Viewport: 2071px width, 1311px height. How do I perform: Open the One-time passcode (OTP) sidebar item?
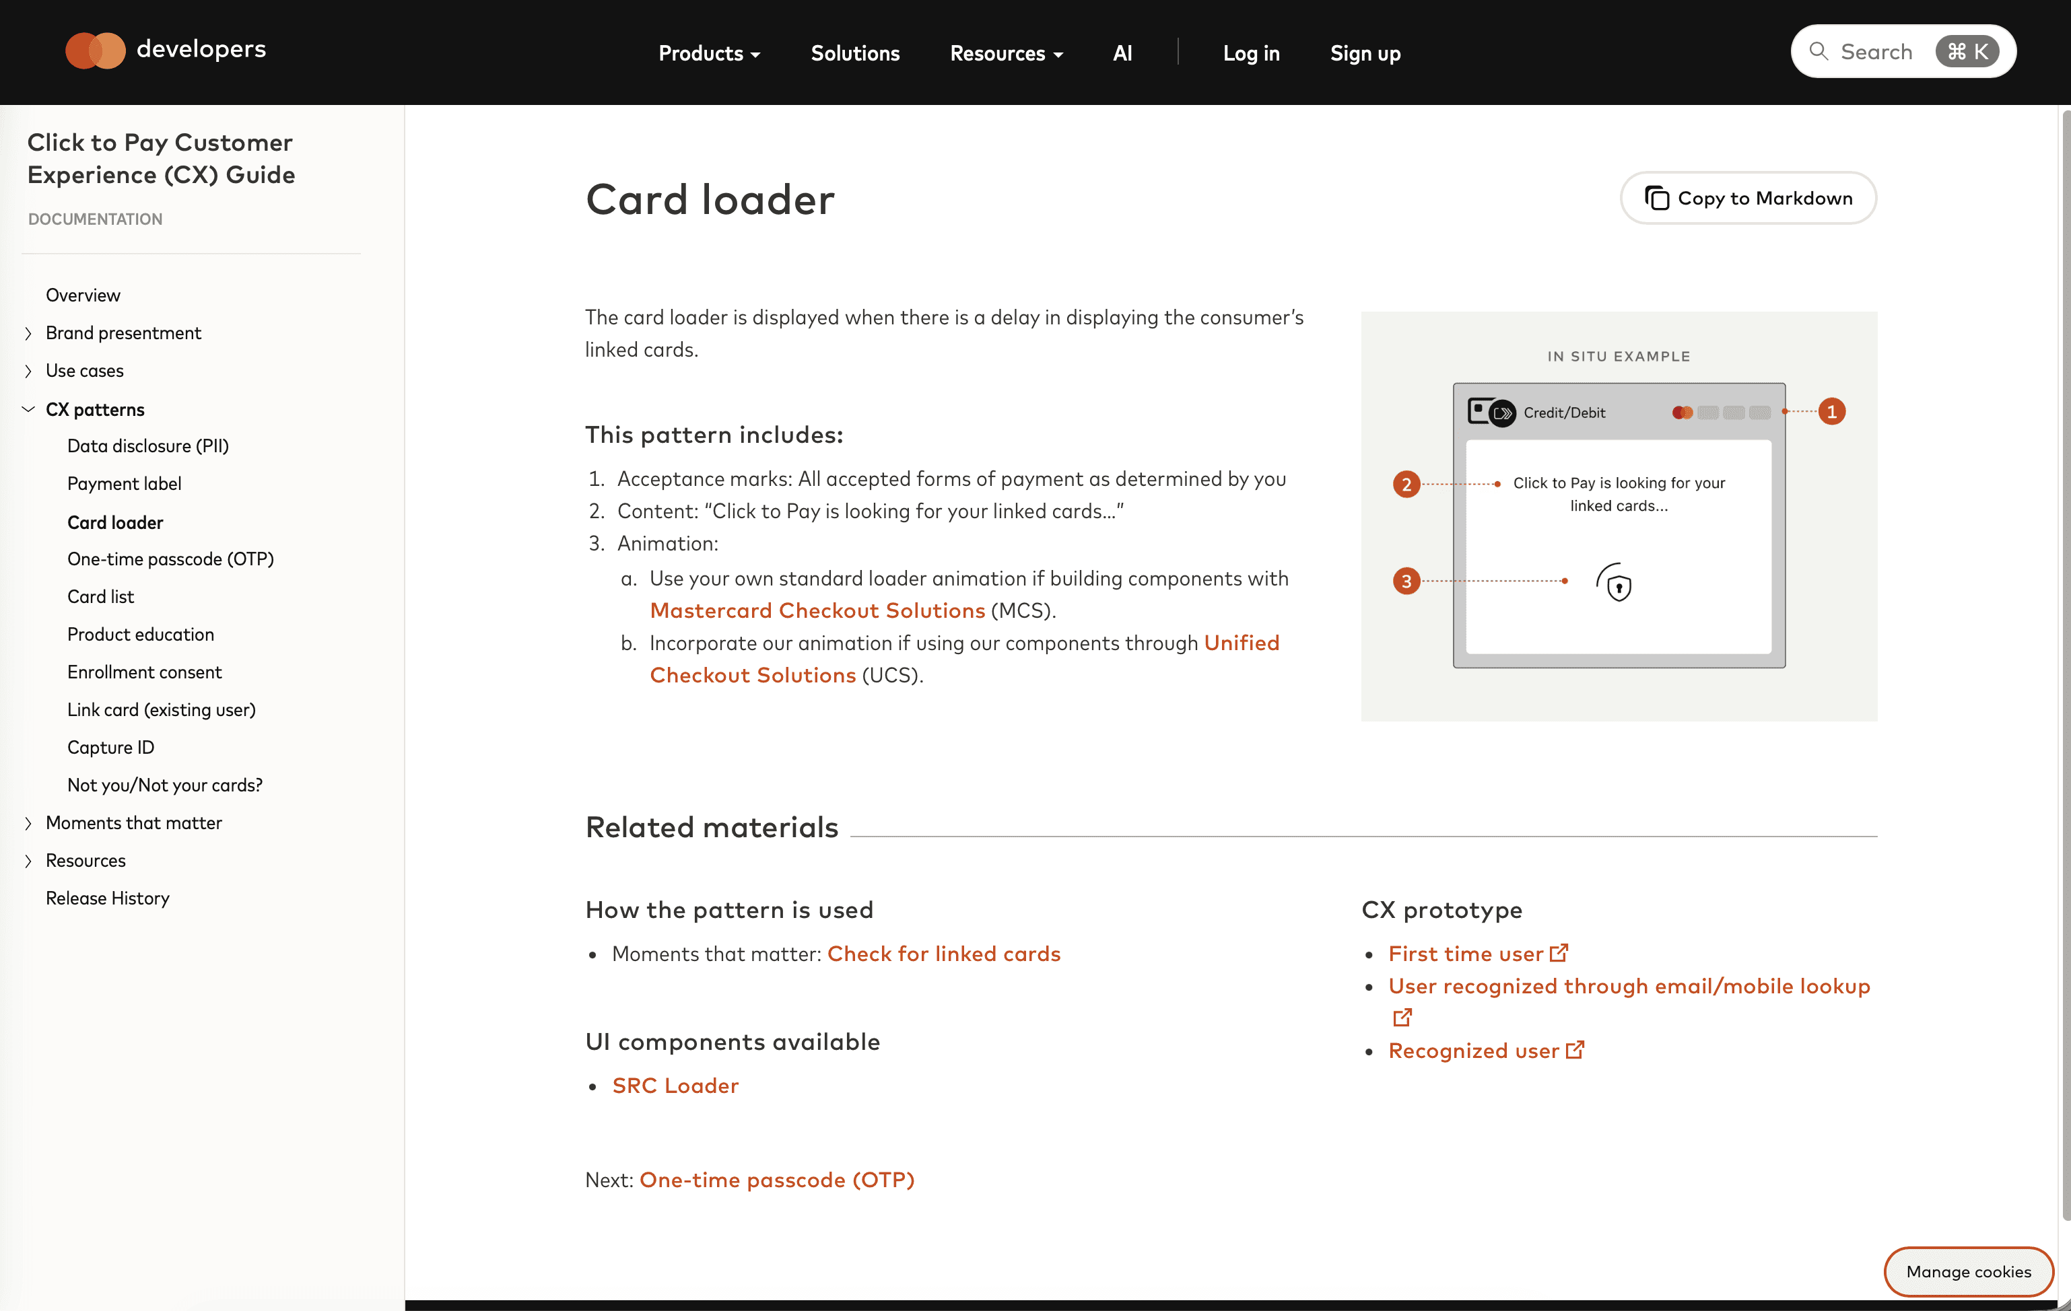coord(170,560)
